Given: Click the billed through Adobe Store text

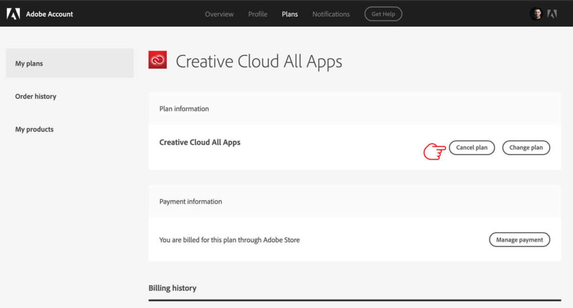Looking at the screenshot, I should (x=229, y=240).
